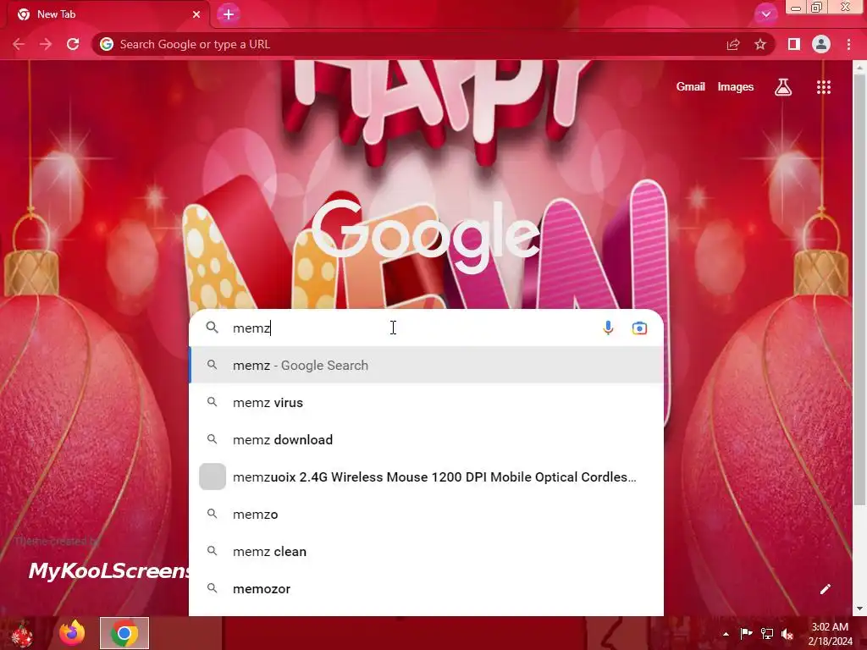Image resolution: width=867 pixels, height=650 pixels.
Task: Select the memzo suggestion
Action: pyautogui.click(x=427, y=514)
